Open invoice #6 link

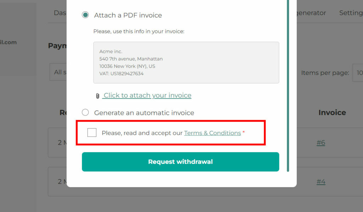coord(321,143)
